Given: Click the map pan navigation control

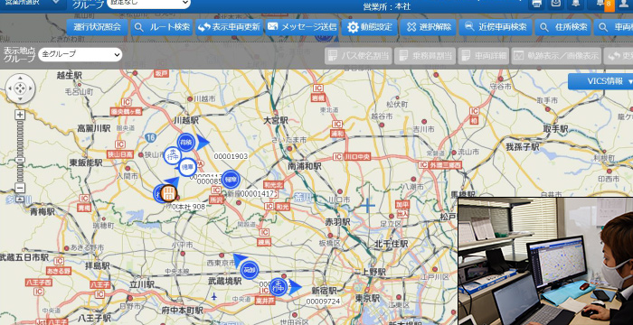Looking at the screenshot, I should coord(20,88).
